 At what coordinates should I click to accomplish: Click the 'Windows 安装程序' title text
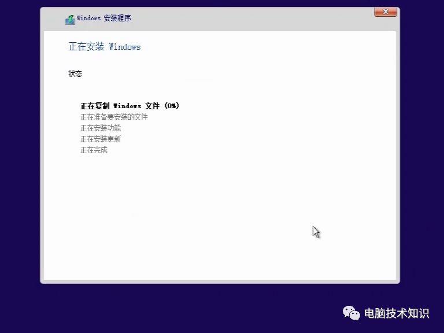(104, 18)
